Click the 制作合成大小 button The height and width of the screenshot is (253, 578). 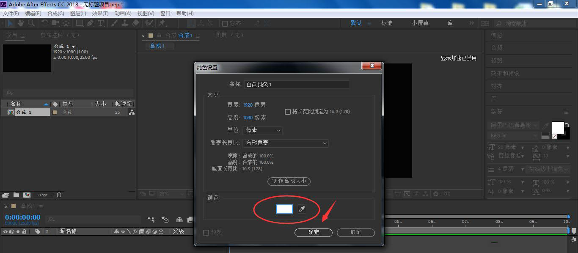tap(289, 181)
